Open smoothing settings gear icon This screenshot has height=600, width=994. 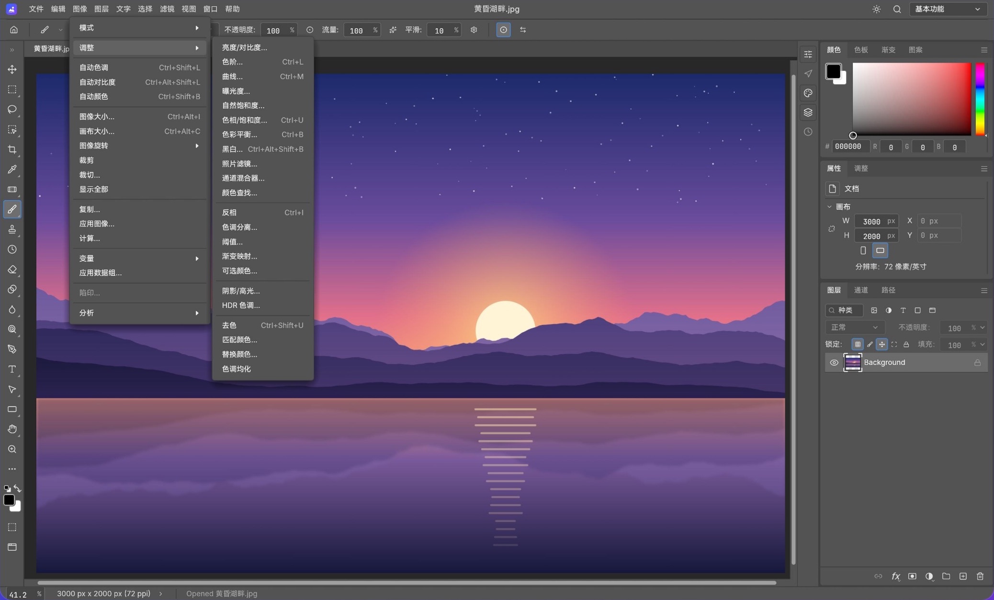point(474,30)
